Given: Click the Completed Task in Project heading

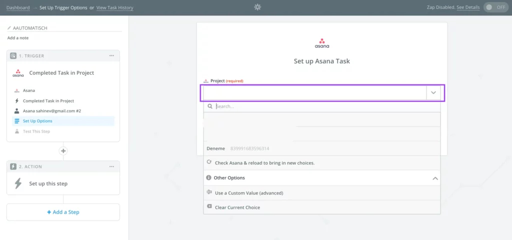Looking at the screenshot, I should [x=61, y=73].
